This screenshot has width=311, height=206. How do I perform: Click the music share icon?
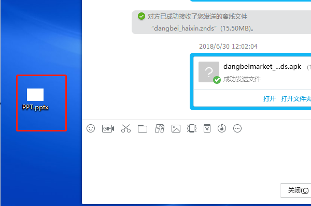[222, 128]
